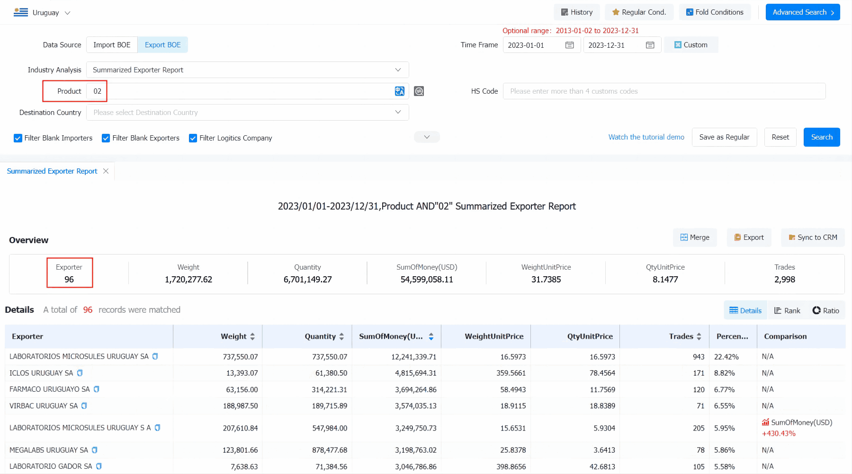The image size is (852, 474).
Task: Copy icon next to LABORATORIOS MICROSULES URUGUAY S A
Action: click(157, 428)
